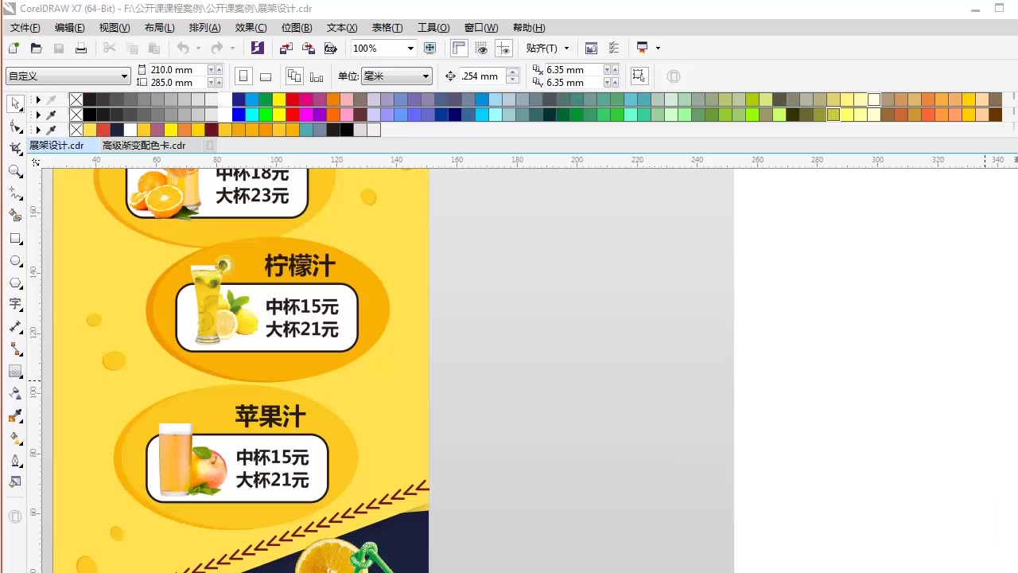Click the Import icon
Image resolution: width=1018 pixels, height=573 pixels.
[286, 49]
